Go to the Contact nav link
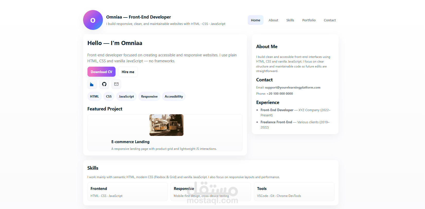This screenshot has width=425, height=209. tap(330, 20)
